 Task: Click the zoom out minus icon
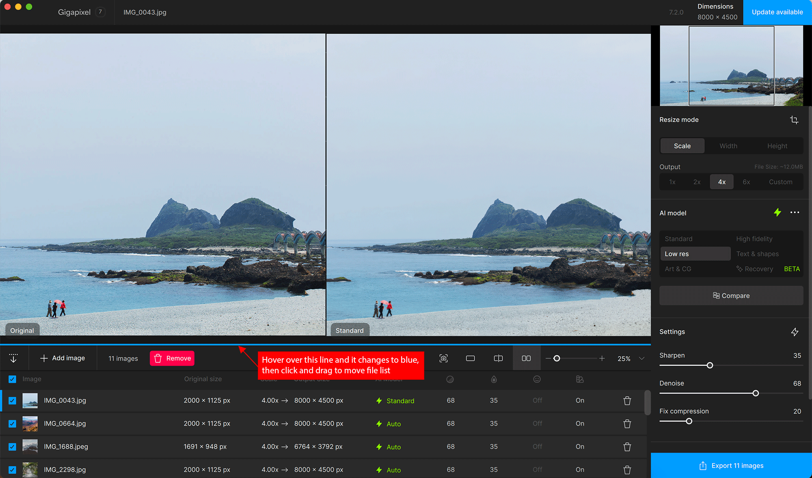click(548, 358)
